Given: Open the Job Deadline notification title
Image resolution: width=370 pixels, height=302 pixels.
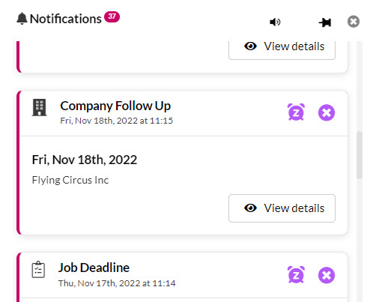Looking at the screenshot, I should tap(94, 268).
